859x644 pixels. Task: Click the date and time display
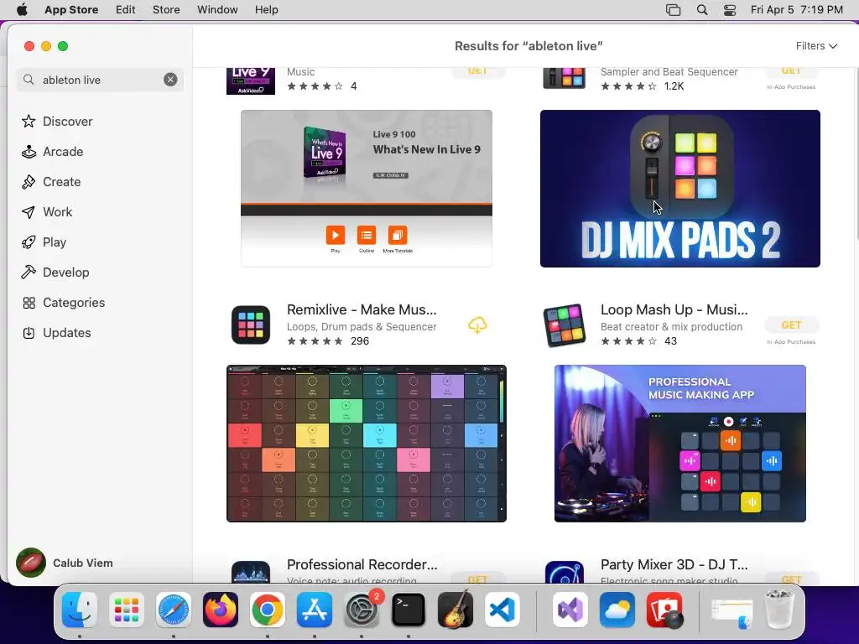[x=797, y=10]
